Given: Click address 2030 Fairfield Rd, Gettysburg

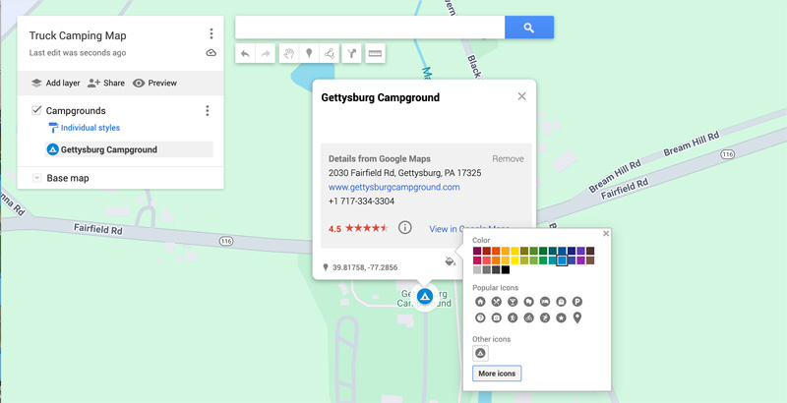Looking at the screenshot, I should 404,173.
